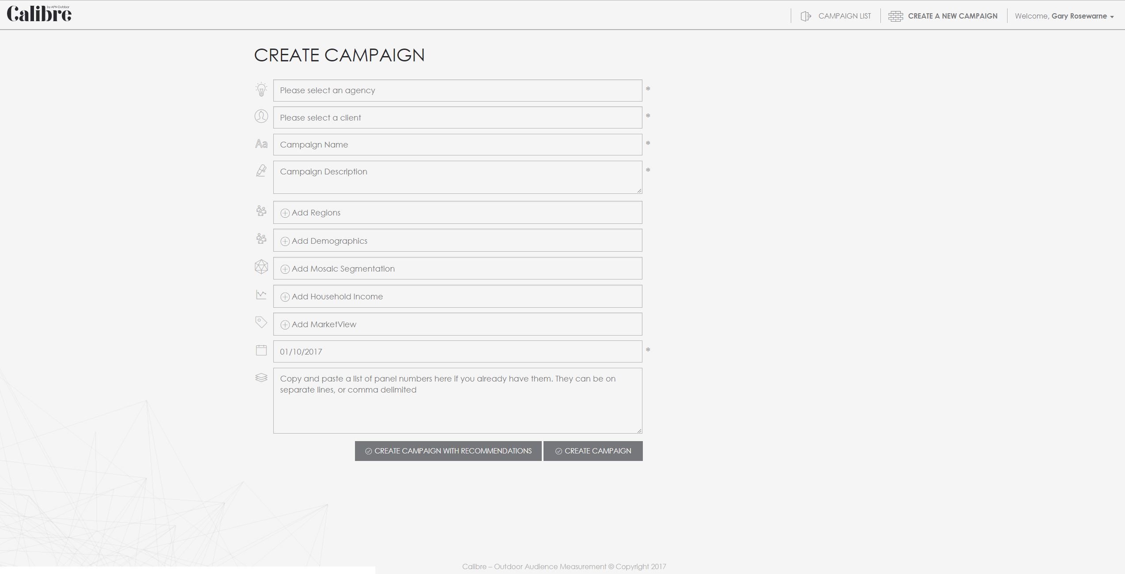Click the lightbulb icon beside agency field
Screen dimensions: 1125x574
point(261,90)
